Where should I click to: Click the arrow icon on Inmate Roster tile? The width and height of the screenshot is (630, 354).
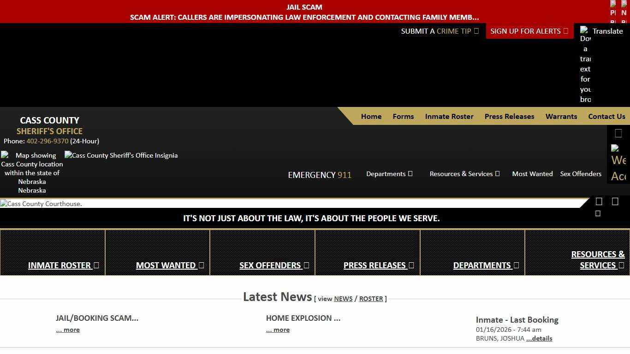(x=96, y=265)
